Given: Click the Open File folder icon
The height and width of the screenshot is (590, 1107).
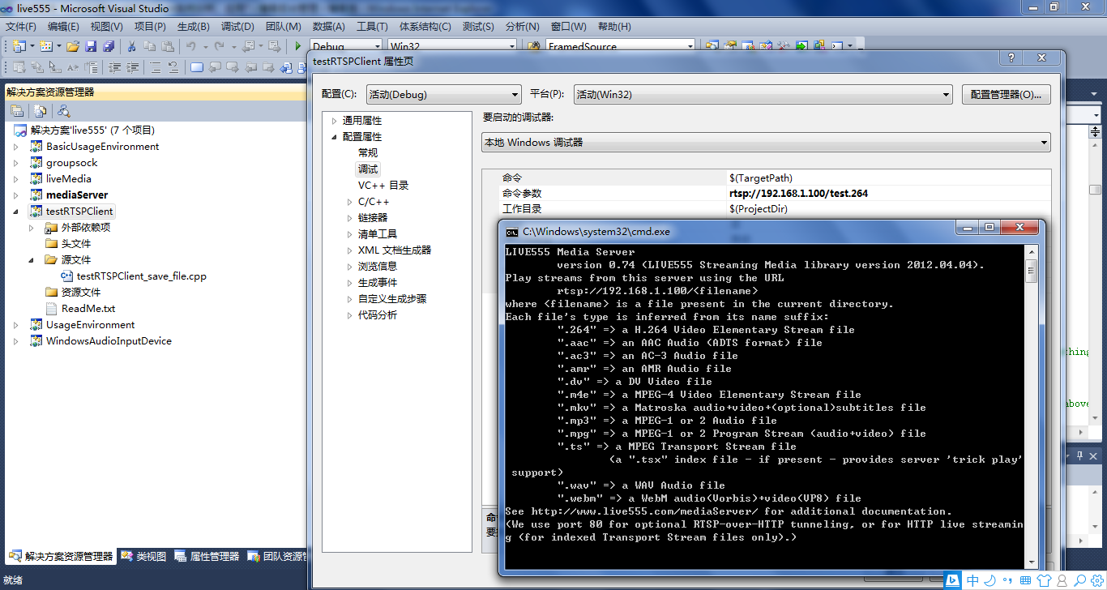Looking at the screenshot, I should [x=73, y=46].
